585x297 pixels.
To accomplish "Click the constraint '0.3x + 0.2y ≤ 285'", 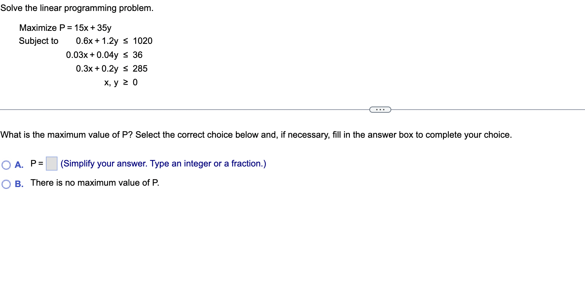I will coord(112,69).
